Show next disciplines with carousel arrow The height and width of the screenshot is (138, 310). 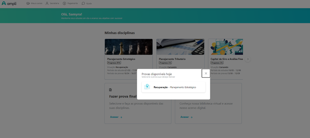[248, 59]
